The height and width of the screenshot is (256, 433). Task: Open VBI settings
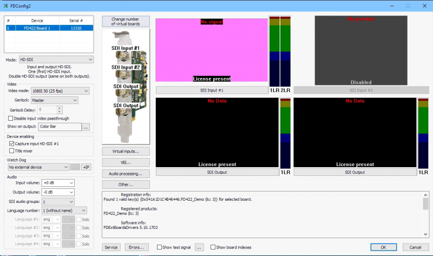(x=126, y=162)
